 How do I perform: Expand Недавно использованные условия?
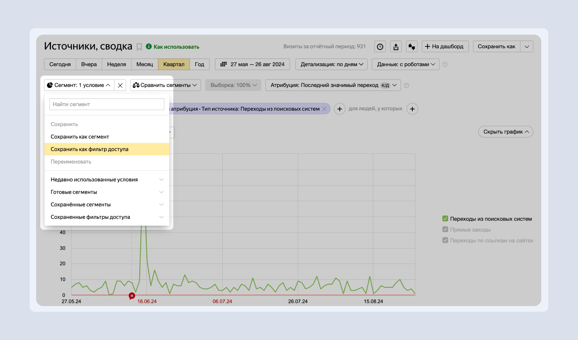click(107, 180)
